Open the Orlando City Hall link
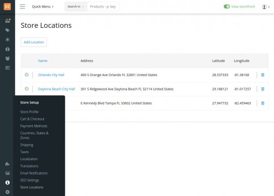Screen dimensions: 274x196 [x=51, y=75]
